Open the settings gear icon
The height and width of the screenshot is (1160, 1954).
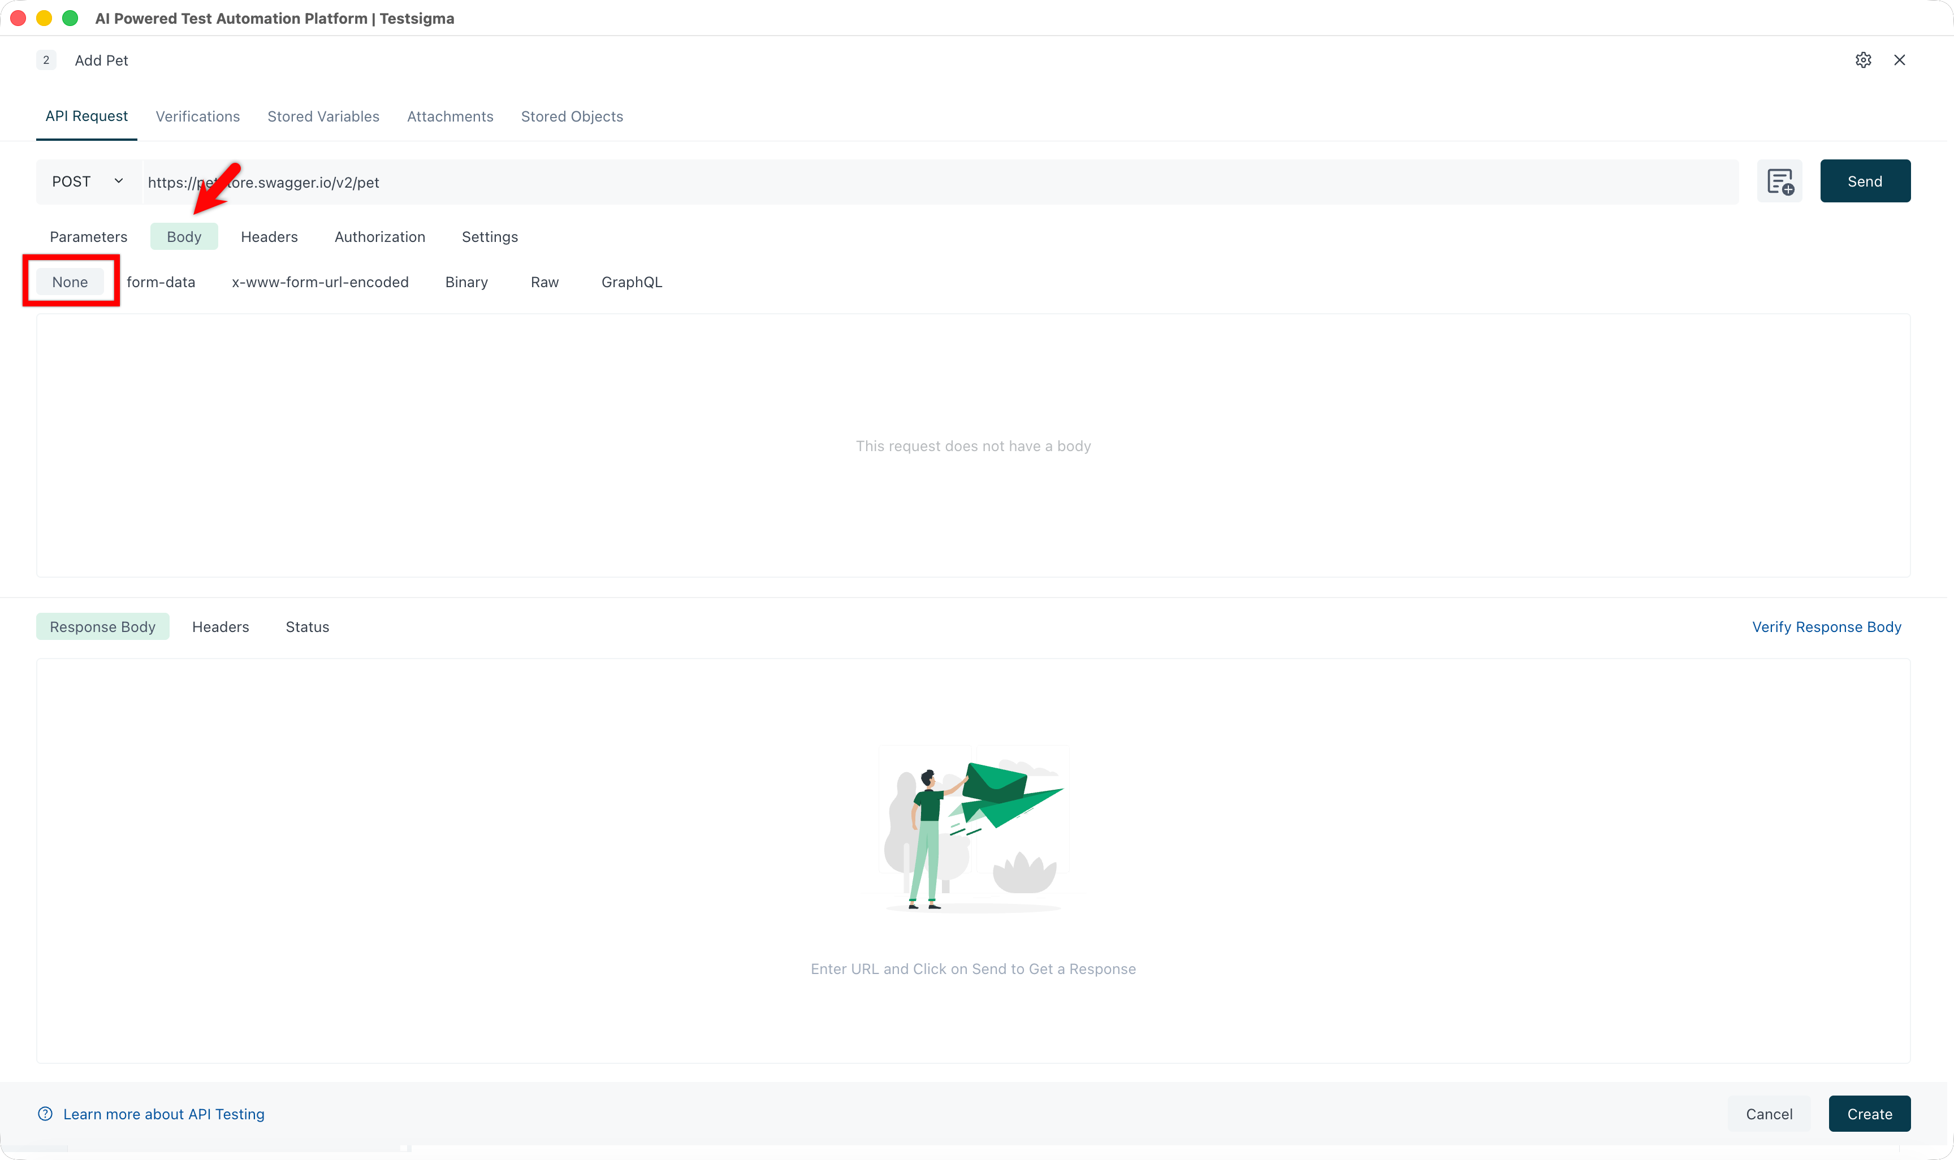pos(1862,60)
